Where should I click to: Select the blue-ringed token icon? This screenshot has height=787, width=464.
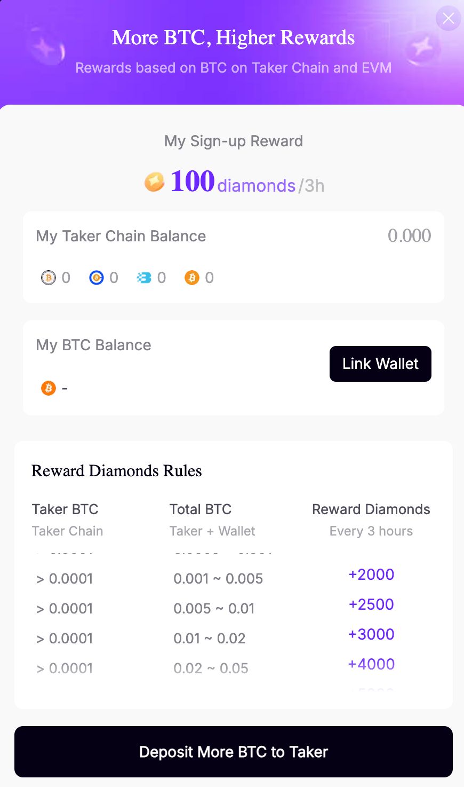97,278
